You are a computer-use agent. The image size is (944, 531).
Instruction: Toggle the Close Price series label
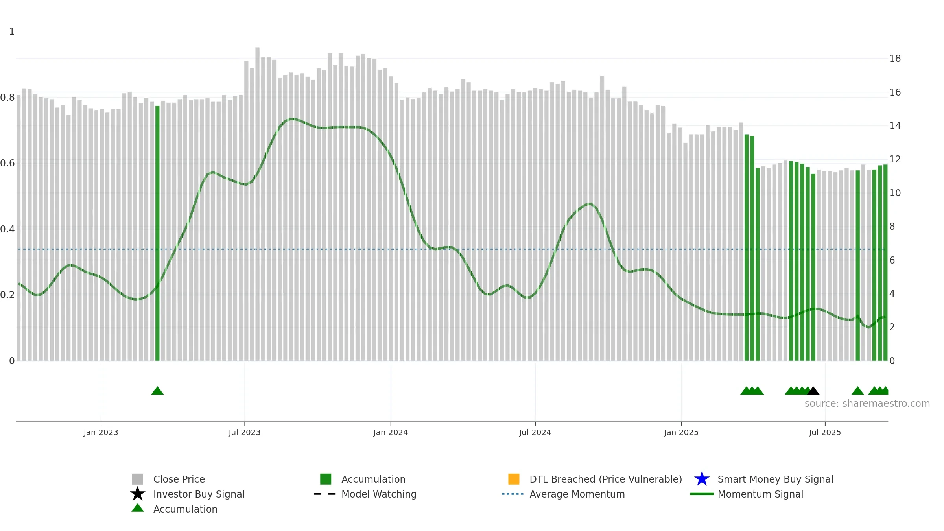click(179, 479)
